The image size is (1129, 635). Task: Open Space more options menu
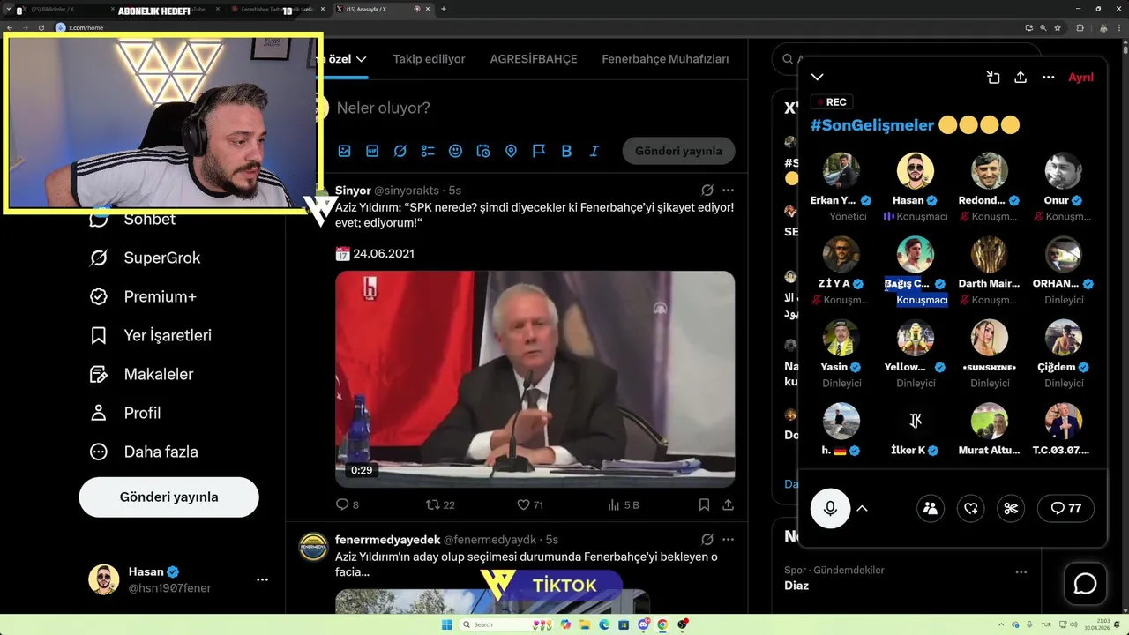point(1048,78)
